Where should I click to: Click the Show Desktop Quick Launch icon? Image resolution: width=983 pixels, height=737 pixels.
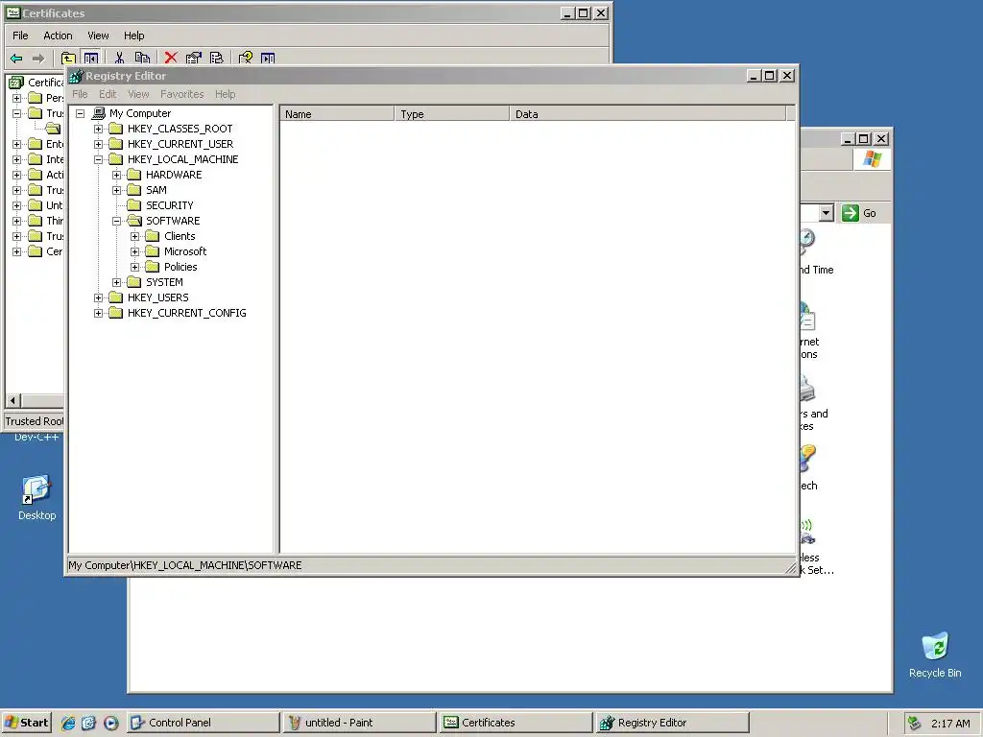[89, 723]
